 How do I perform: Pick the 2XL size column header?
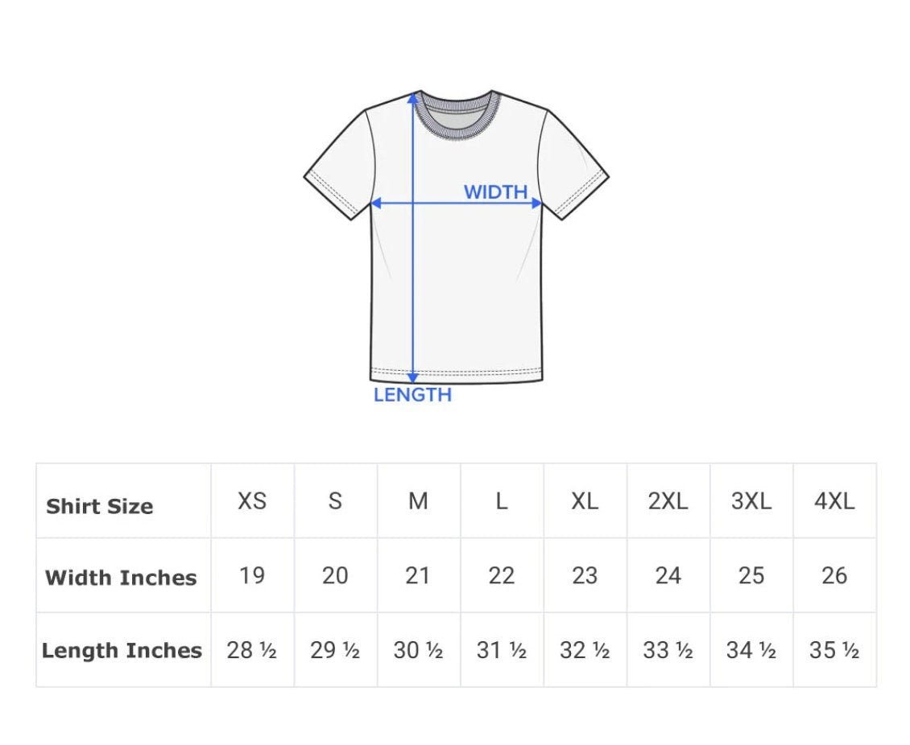[668, 501]
